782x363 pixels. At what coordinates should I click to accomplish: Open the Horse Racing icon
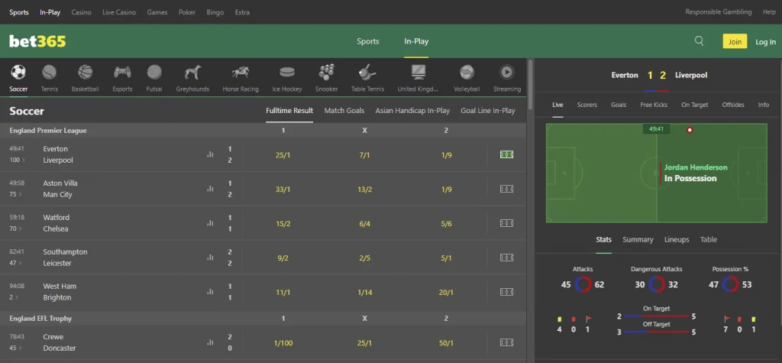(x=241, y=73)
